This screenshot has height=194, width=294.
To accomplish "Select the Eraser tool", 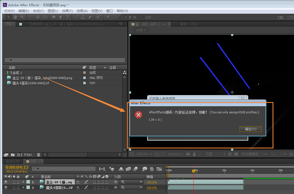I will tap(90, 17).
